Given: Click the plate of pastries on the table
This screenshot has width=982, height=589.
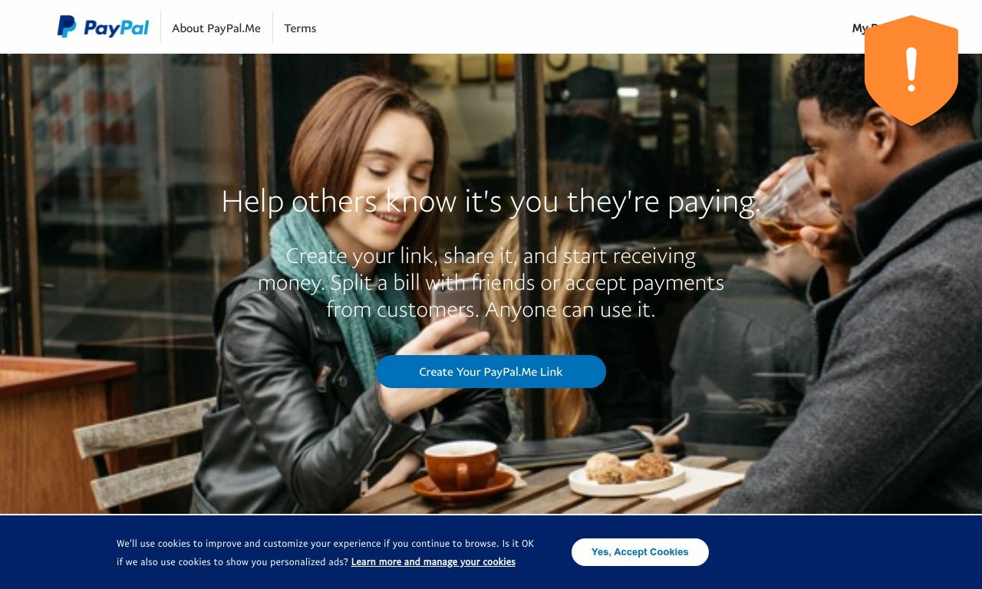Looking at the screenshot, I should click(627, 473).
